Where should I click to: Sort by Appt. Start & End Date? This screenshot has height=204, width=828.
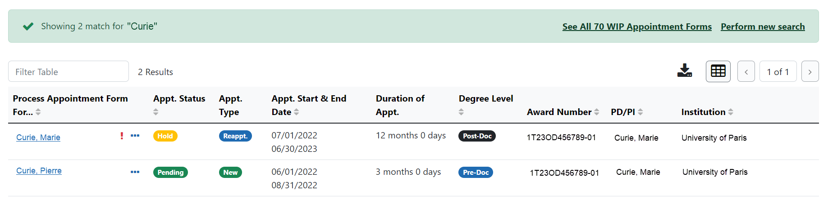click(297, 112)
